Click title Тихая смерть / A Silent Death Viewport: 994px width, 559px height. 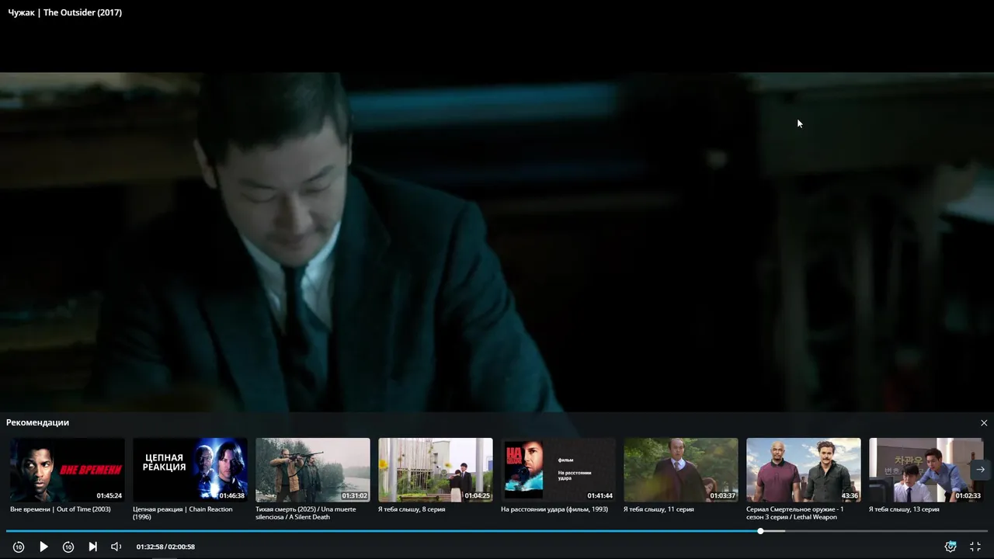click(x=306, y=513)
